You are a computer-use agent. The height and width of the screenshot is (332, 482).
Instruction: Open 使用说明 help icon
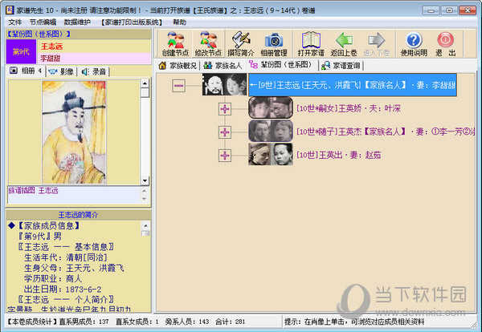(x=414, y=43)
